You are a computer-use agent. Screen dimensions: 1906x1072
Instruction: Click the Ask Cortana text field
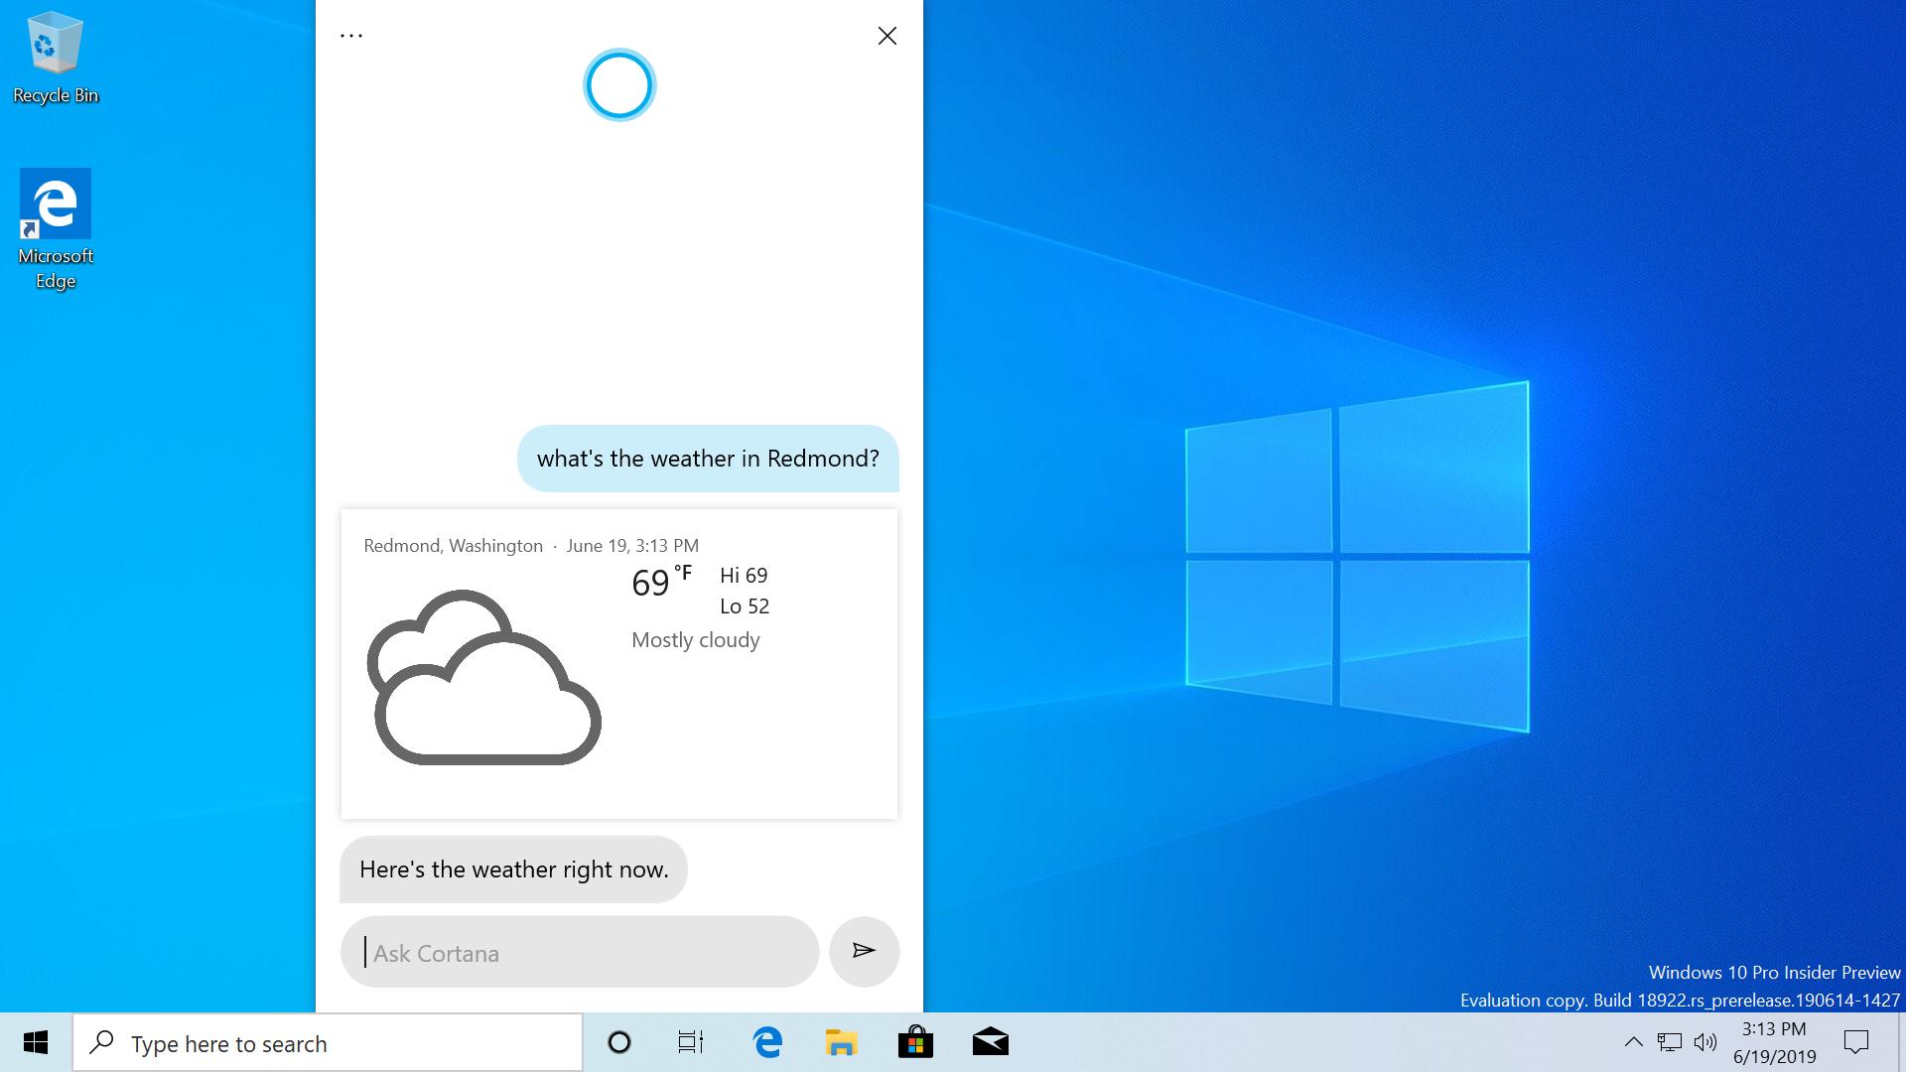580,953
